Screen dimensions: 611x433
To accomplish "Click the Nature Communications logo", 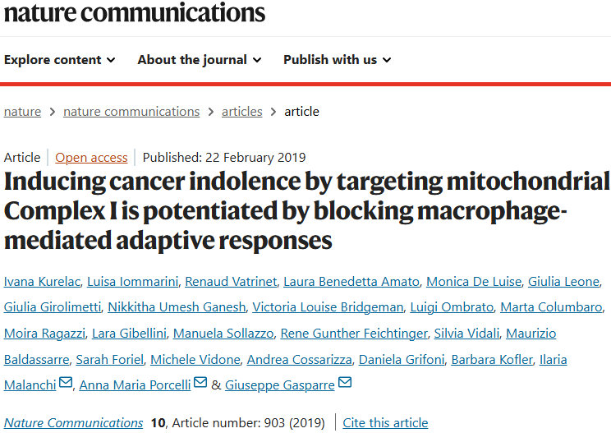I will tap(133, 12).
